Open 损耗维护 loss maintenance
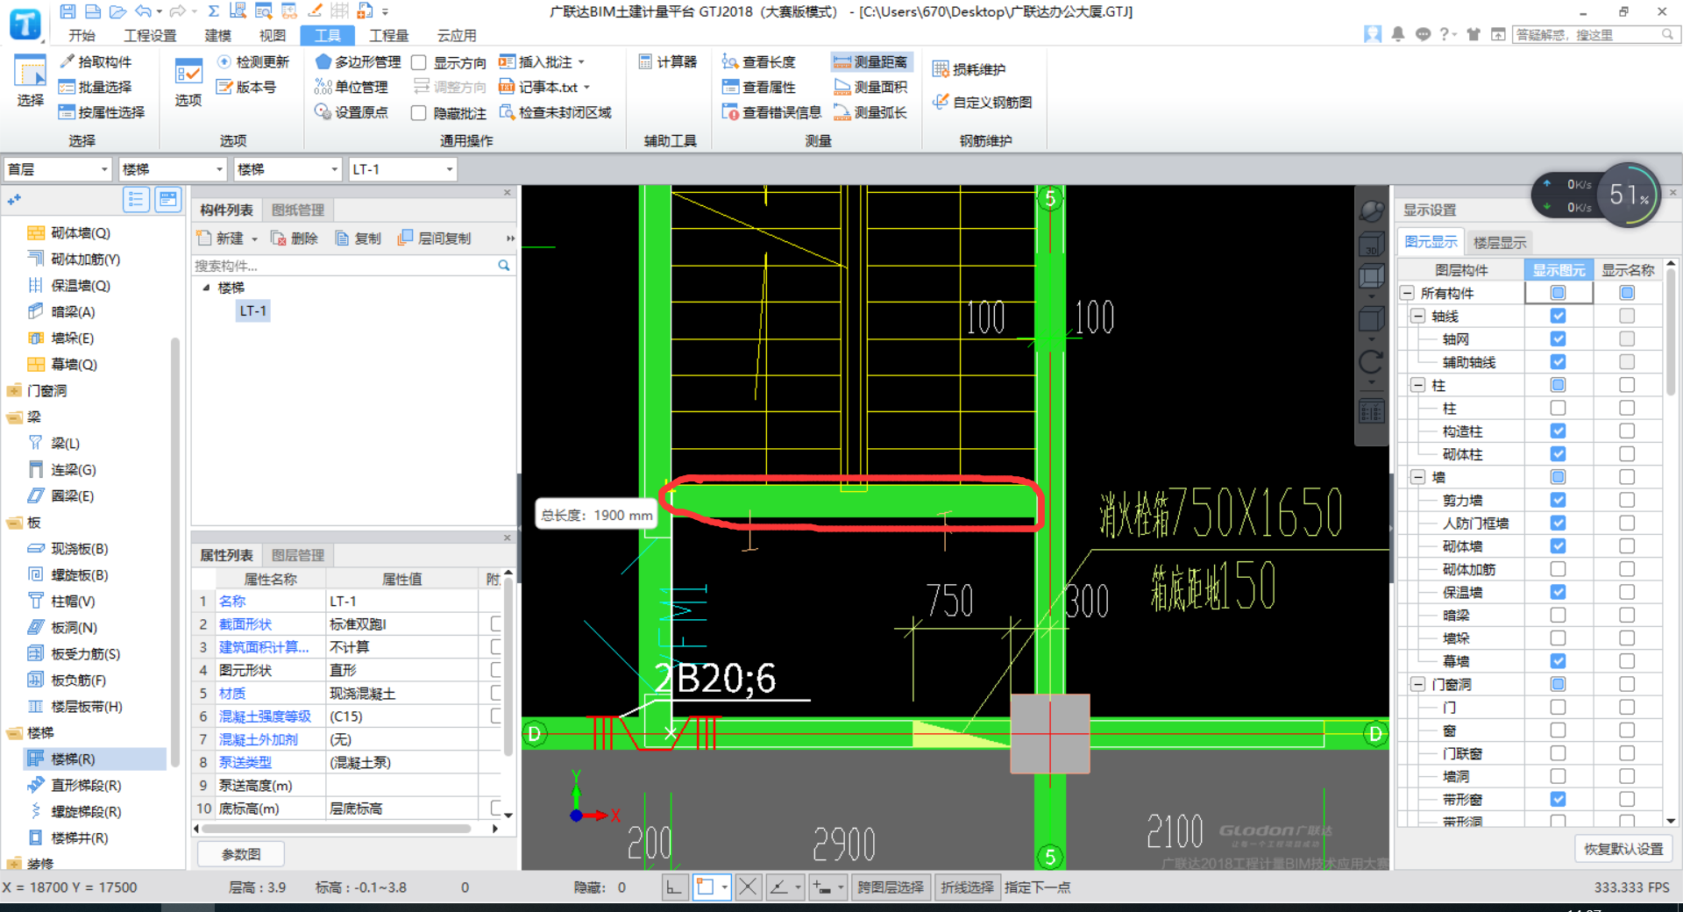The image size is (1683, 912). [x=969, y=69]
